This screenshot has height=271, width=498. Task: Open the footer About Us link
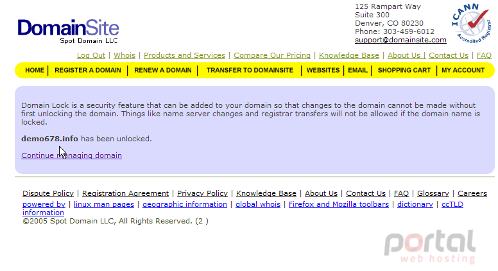tap(321, 193)
